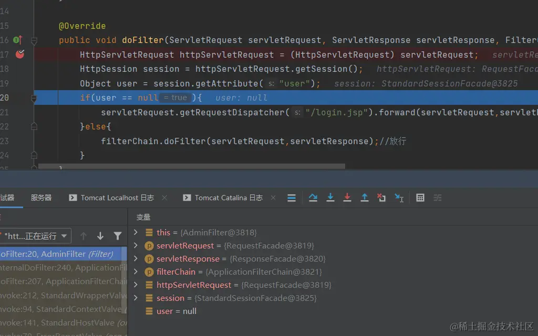The height and width of the screenshot is (336, 538).
Task: Select the invoke:94 StandardContextValve frame
Action: point(64,309)
